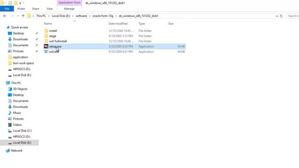This screenshot has width=299, height=168.
Task: Open Pictures under This PC
Action: point(18,119)
